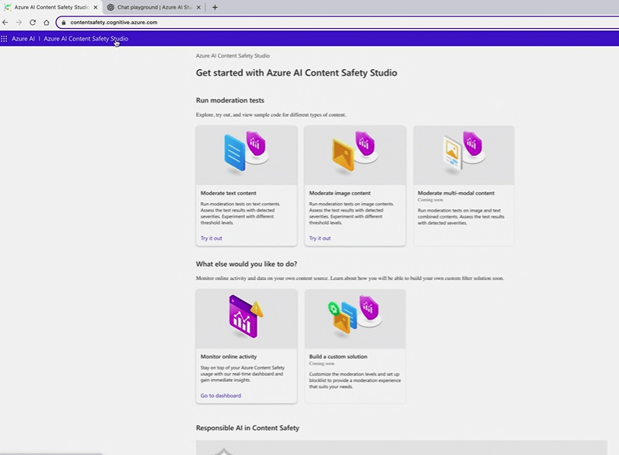Close the Chat playground tab

tap(199, 7)
